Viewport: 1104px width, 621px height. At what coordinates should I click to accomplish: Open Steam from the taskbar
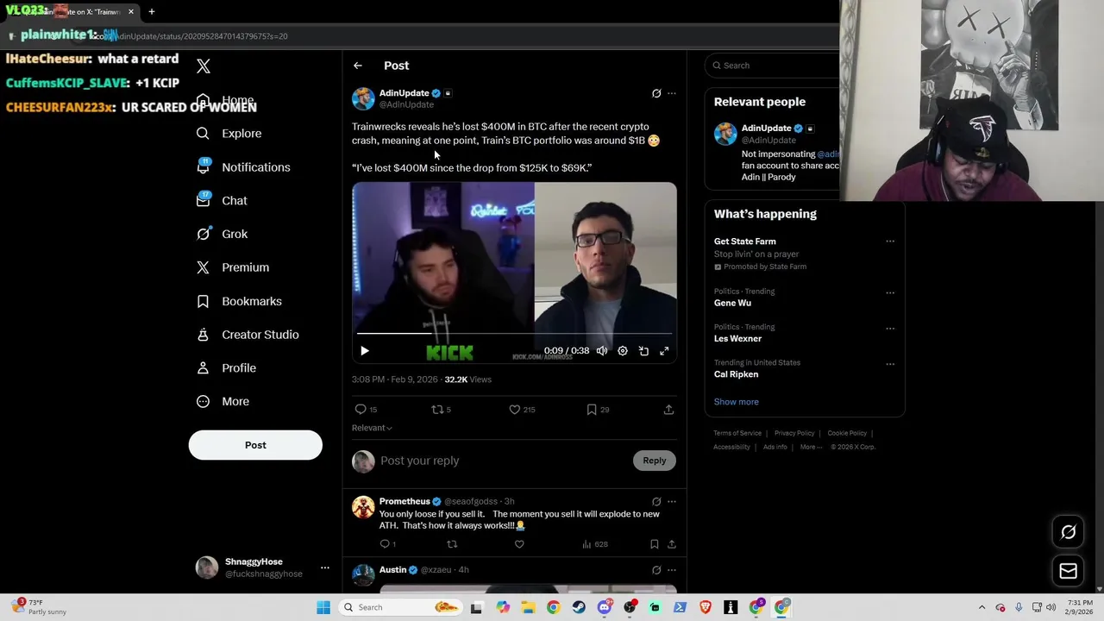(x=579, y=607)
